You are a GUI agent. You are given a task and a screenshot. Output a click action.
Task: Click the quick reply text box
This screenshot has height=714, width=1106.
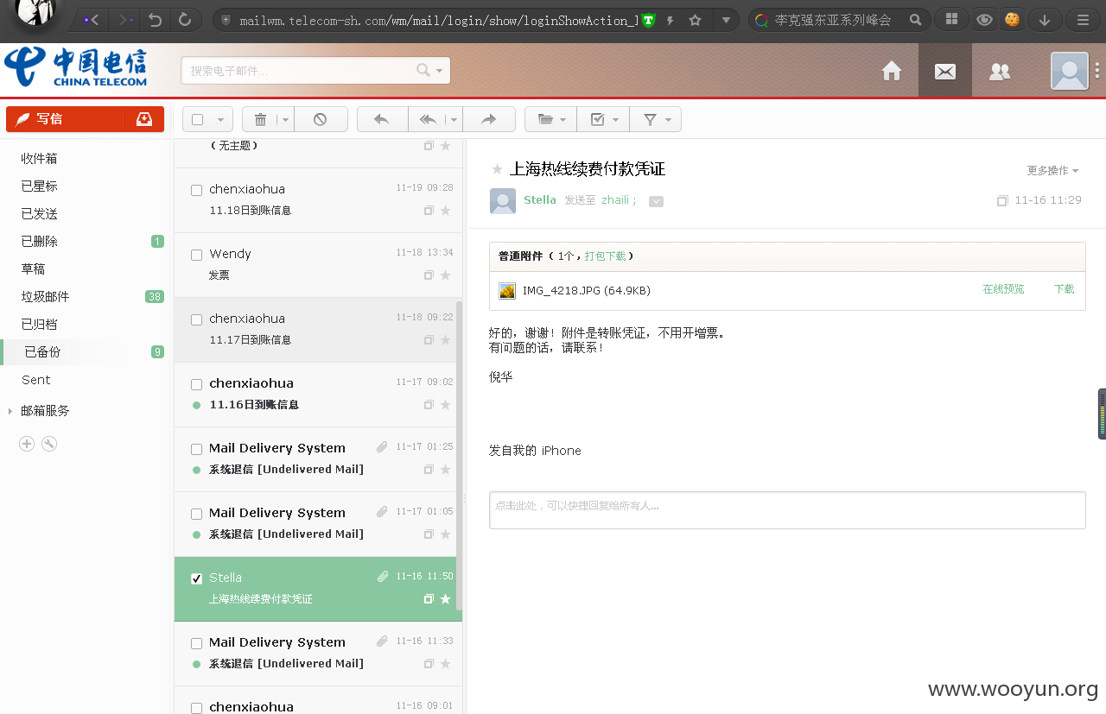point(787,509)
